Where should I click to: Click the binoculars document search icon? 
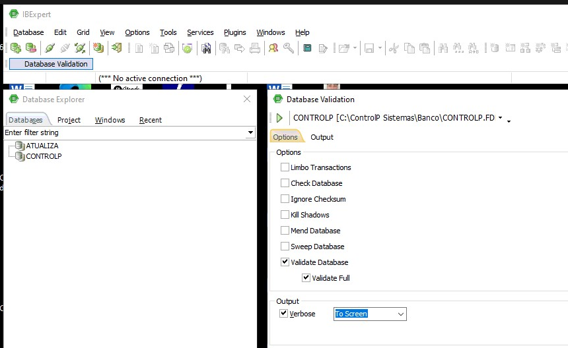point(206,48)
